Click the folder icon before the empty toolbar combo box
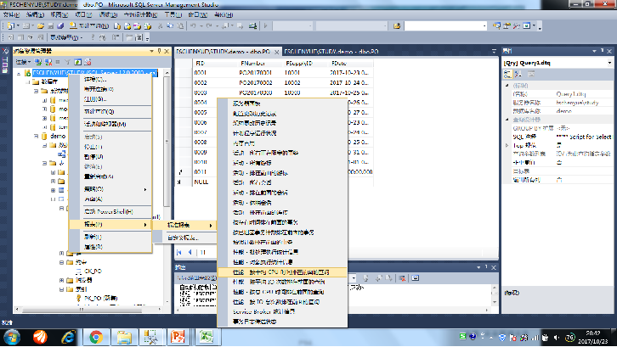The height and width of the screenshot is (347, 617). point(397,26)
